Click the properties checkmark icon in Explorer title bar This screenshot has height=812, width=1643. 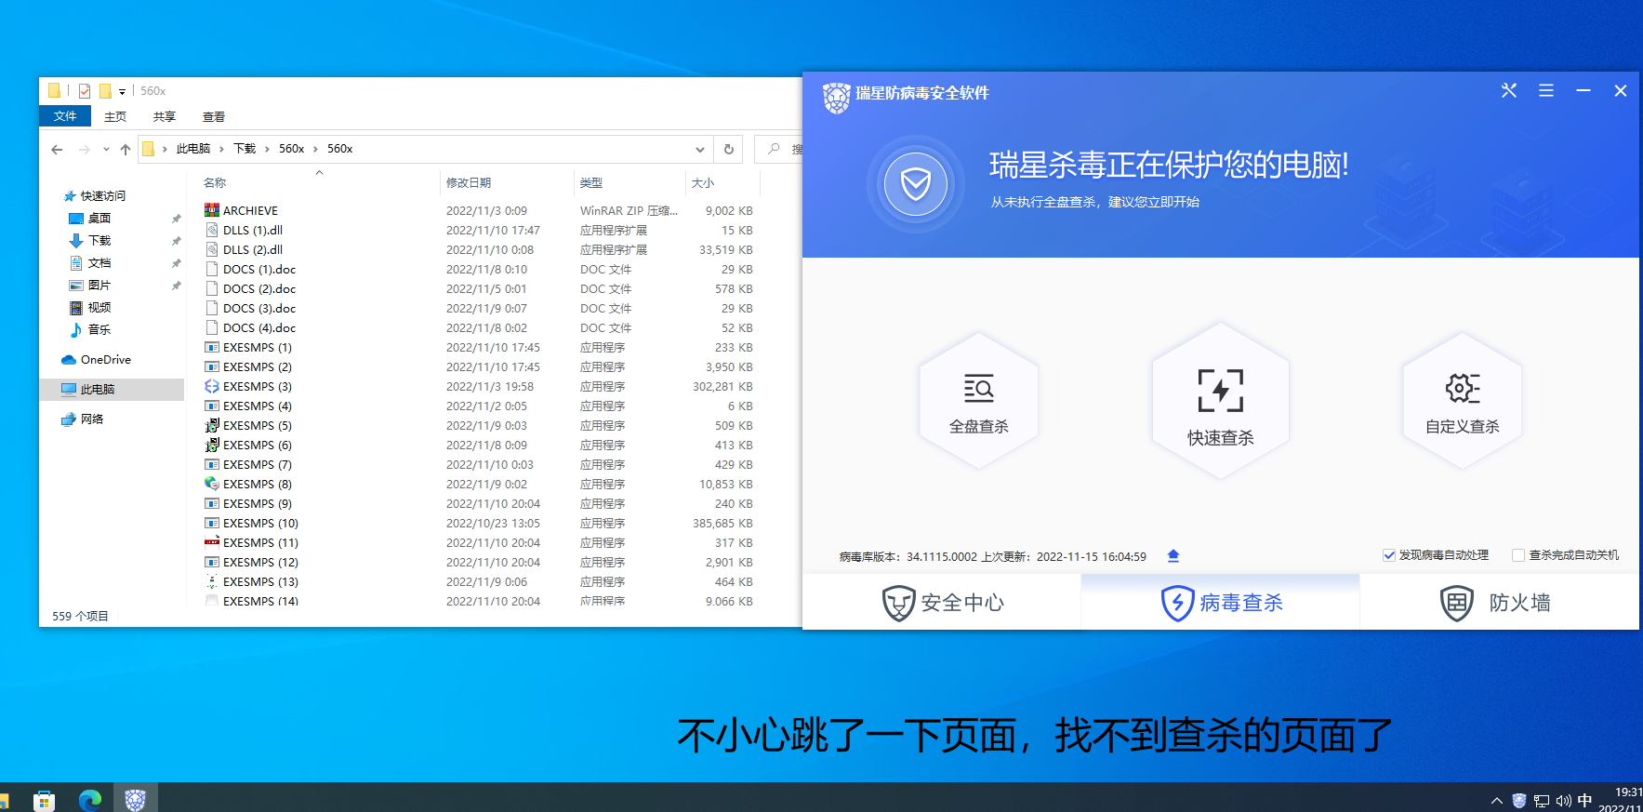pos(85,91)
